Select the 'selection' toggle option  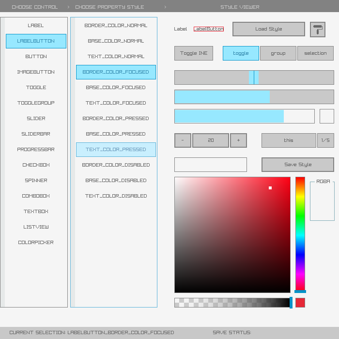(315, 53)
